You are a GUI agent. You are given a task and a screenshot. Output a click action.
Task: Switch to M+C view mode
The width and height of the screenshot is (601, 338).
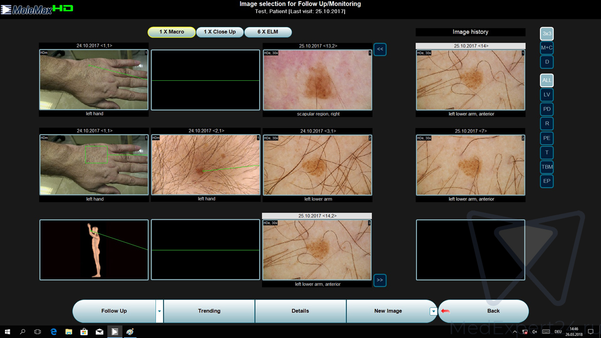tap(547, 48)
